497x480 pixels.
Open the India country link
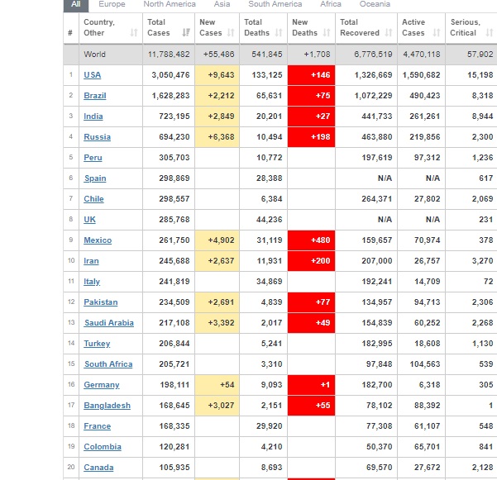[x=93, y=116]
